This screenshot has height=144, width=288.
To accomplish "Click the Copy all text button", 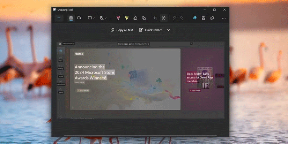I will [122, 30].
